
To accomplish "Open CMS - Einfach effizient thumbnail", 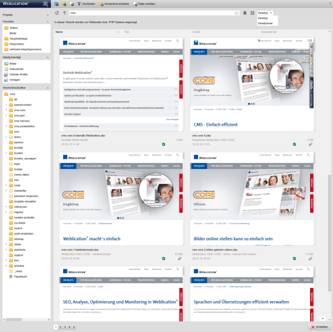I will (x=252, y=85).
